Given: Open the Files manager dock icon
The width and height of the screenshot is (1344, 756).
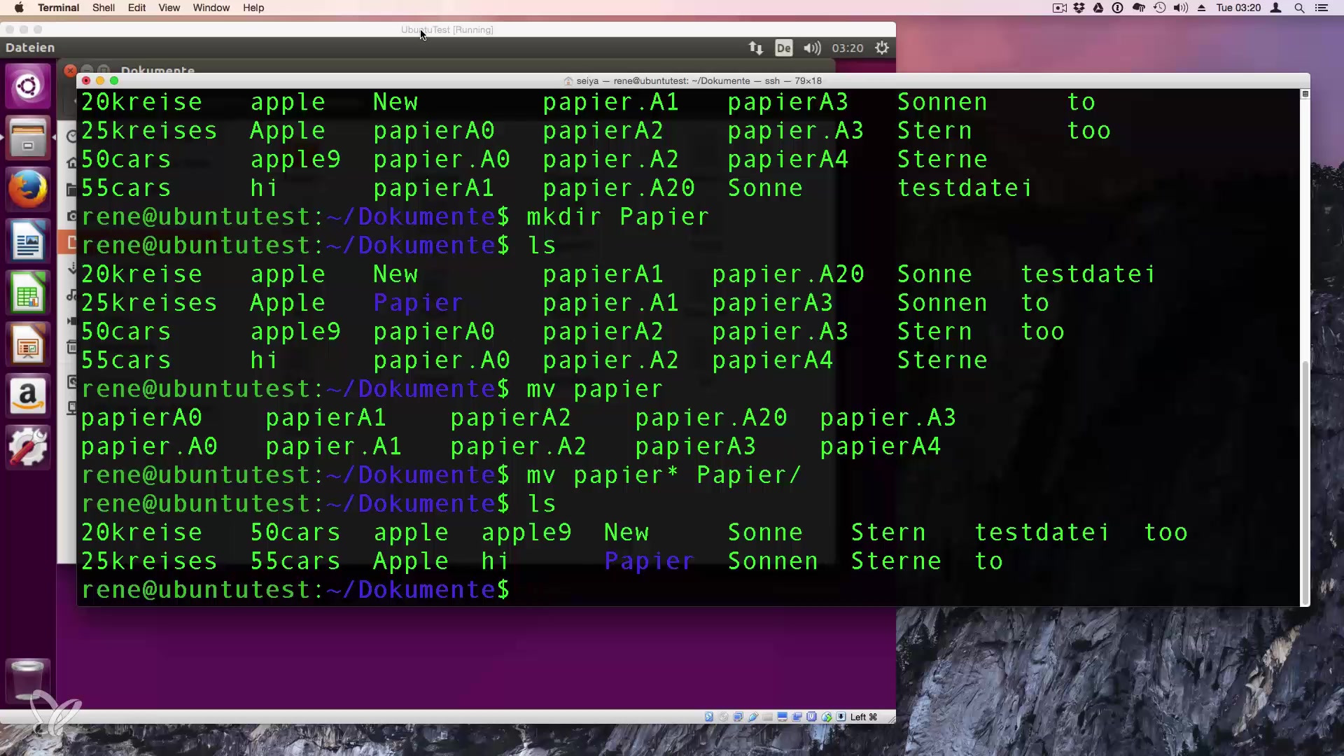Looking at the screenshot, I should [x=28, y=138].
